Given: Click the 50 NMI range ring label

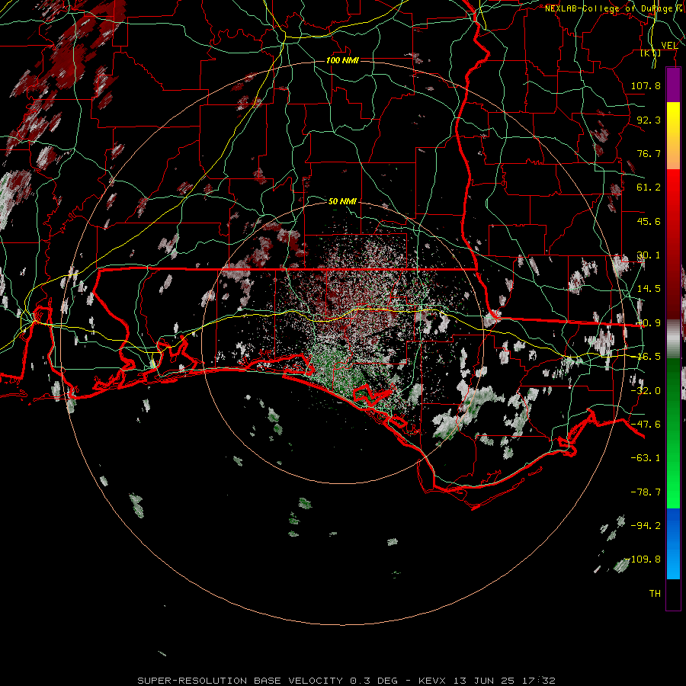Looking at the screenshot, I should [x=342, y=201].
